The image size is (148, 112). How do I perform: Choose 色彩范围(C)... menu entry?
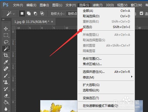106,59
